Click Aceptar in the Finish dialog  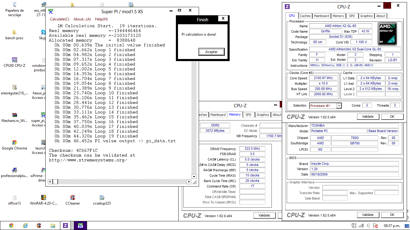click(211, 52)
